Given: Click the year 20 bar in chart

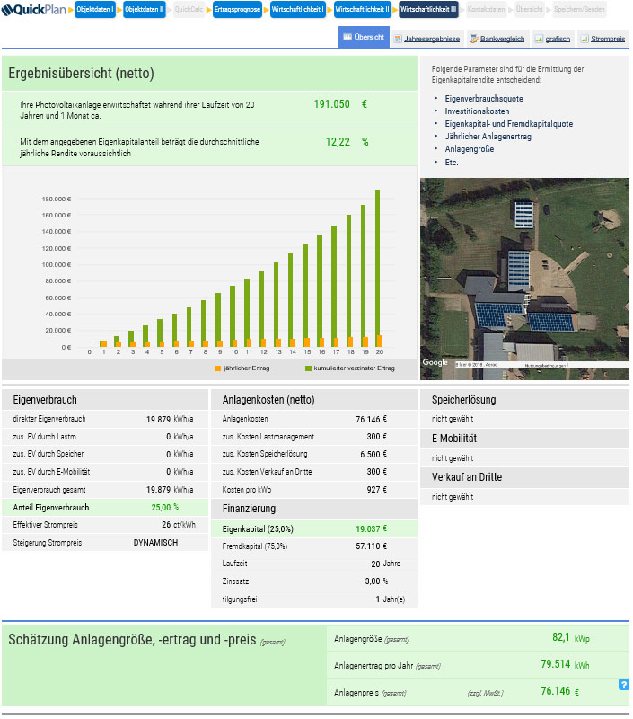Looking at the screenshot, I should (378, 268).
